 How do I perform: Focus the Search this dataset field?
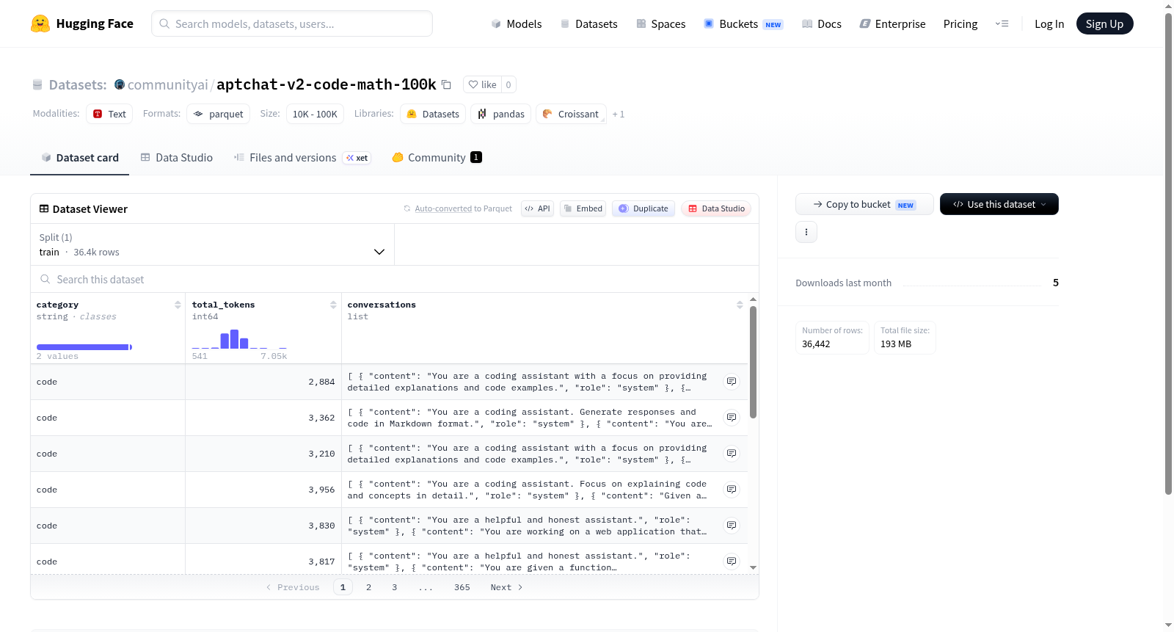point(395,279)
